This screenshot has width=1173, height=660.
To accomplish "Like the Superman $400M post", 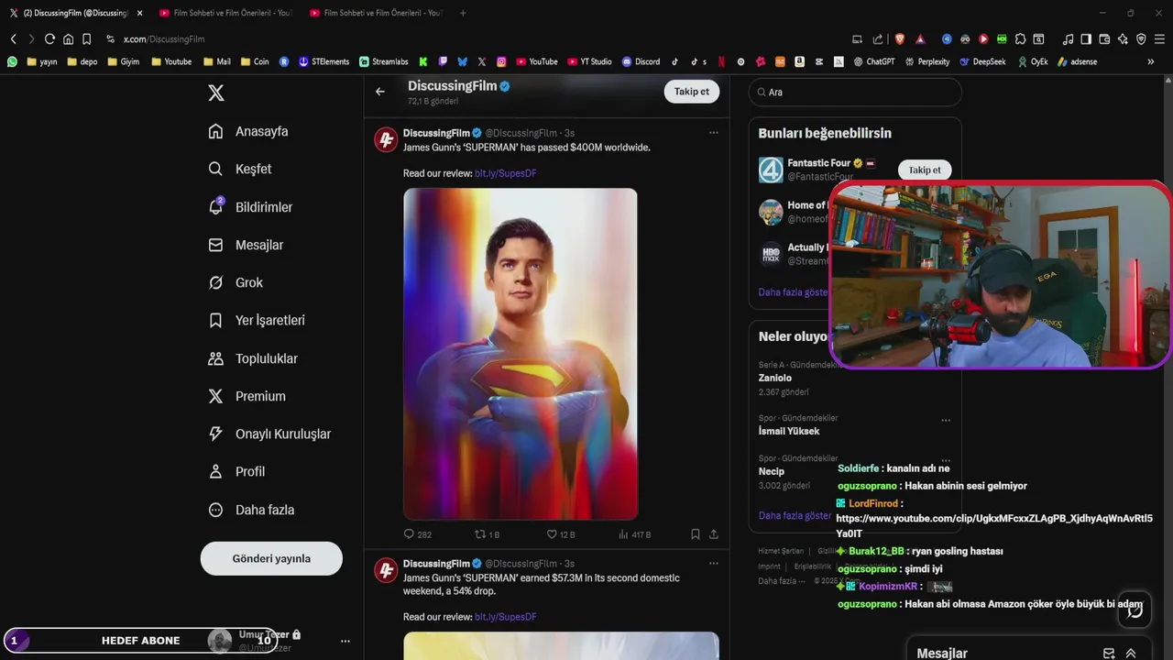I will (560, 533).
